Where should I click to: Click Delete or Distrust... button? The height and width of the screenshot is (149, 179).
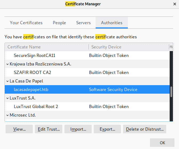(145, 129)
